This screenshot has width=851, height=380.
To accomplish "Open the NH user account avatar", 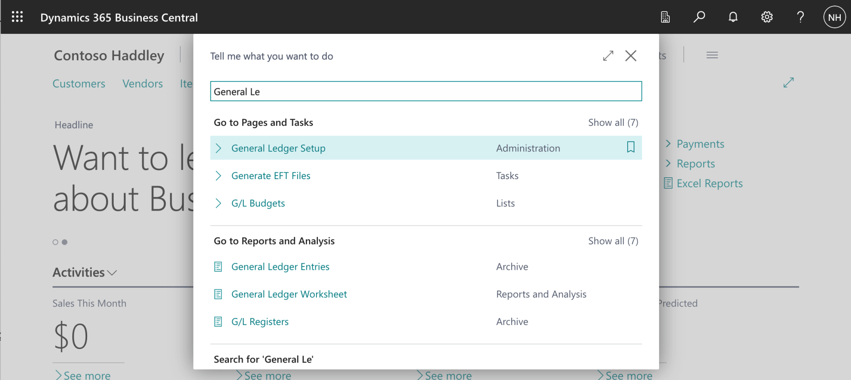I will (834, 17).
